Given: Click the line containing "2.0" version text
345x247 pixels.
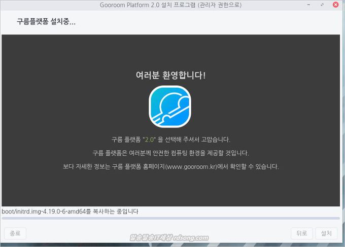Looking at the screenshot, I should (x=171, y=139).
